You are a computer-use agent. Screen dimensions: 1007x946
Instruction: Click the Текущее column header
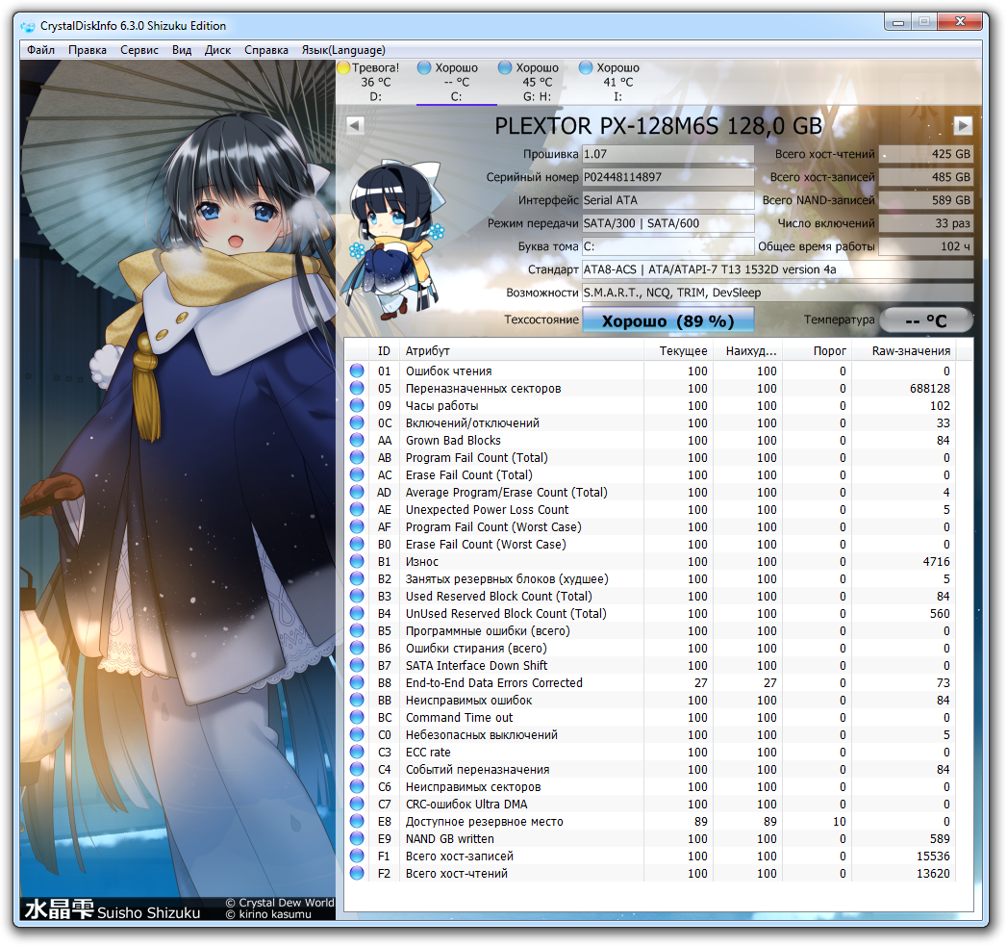677,351
